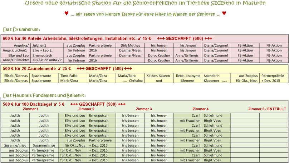Select 'Doro. Keuther' in the Elke und Leo row

coord(159,56)
